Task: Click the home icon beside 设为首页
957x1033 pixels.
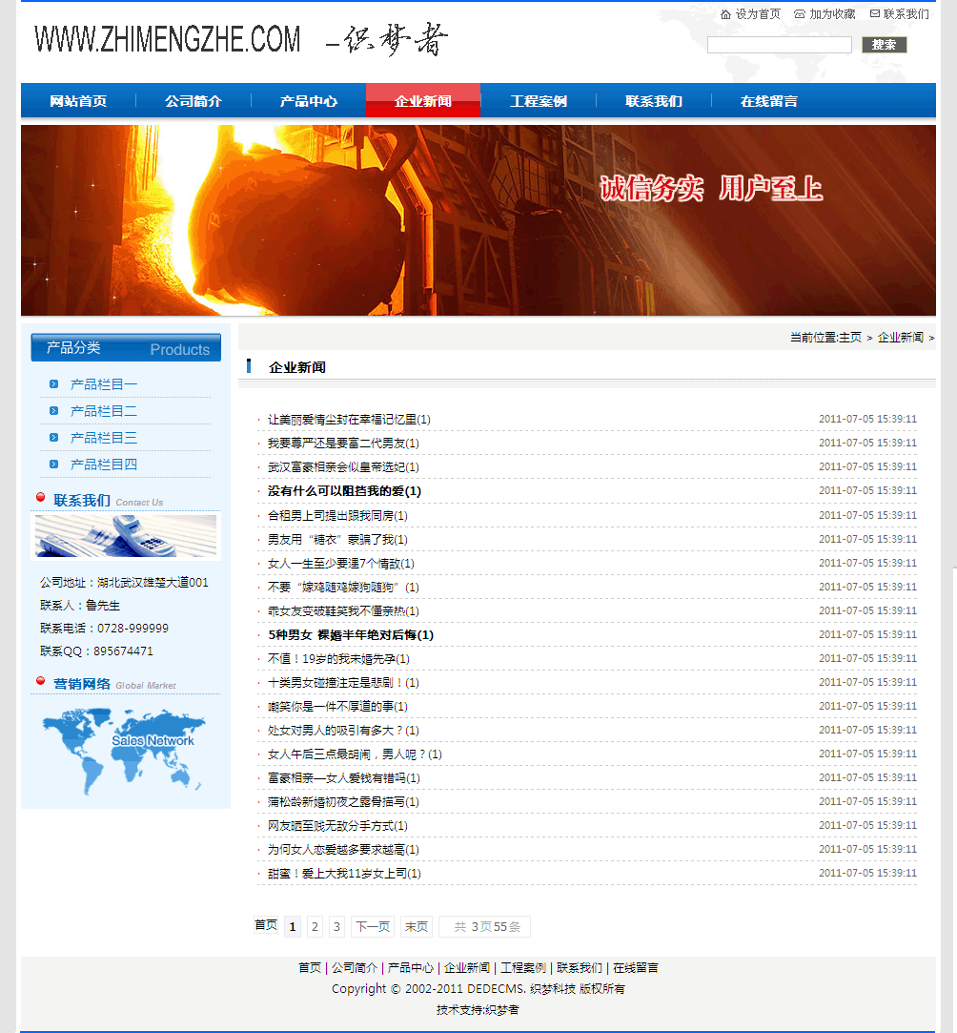Action: 725,14
